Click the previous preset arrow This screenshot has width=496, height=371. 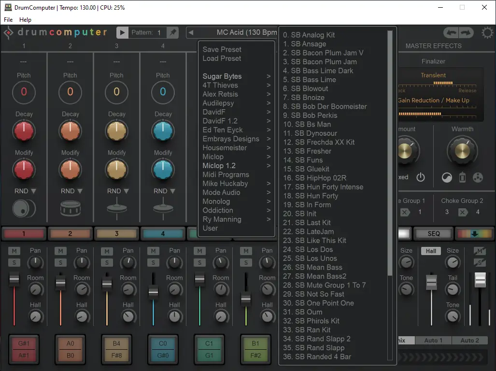point(191,32)
